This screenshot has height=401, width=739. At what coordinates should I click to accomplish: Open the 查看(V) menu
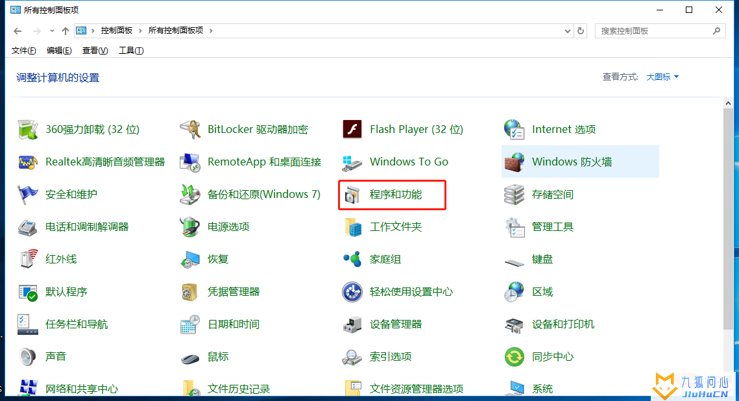95,51
